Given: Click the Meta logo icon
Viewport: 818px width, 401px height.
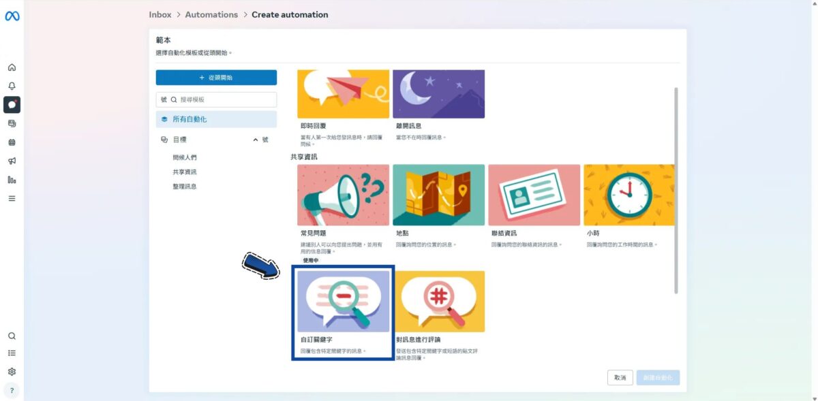Looking at the screenshot, I should pos(12,16).
